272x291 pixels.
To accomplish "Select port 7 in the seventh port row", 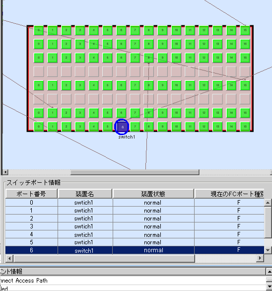I will 135,113.
